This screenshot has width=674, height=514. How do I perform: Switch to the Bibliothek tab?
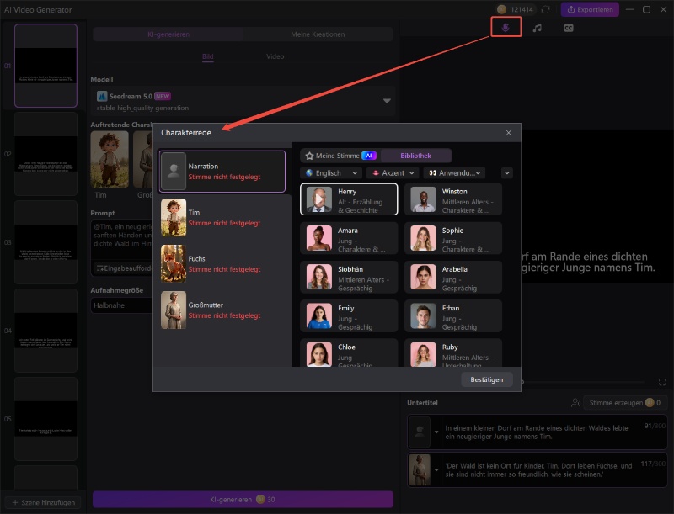coord(416,156)
